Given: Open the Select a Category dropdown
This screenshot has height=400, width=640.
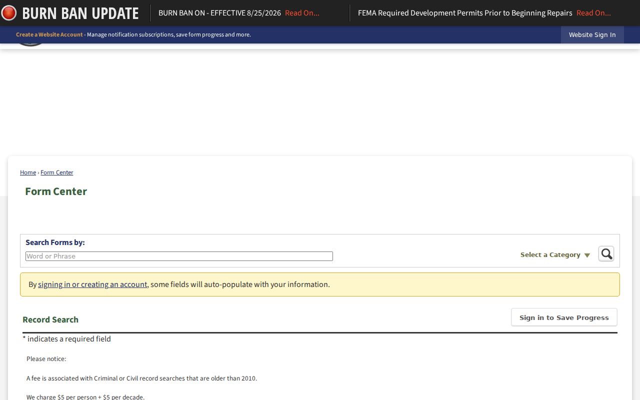Looking at the screenshot, I should [555, 255].
